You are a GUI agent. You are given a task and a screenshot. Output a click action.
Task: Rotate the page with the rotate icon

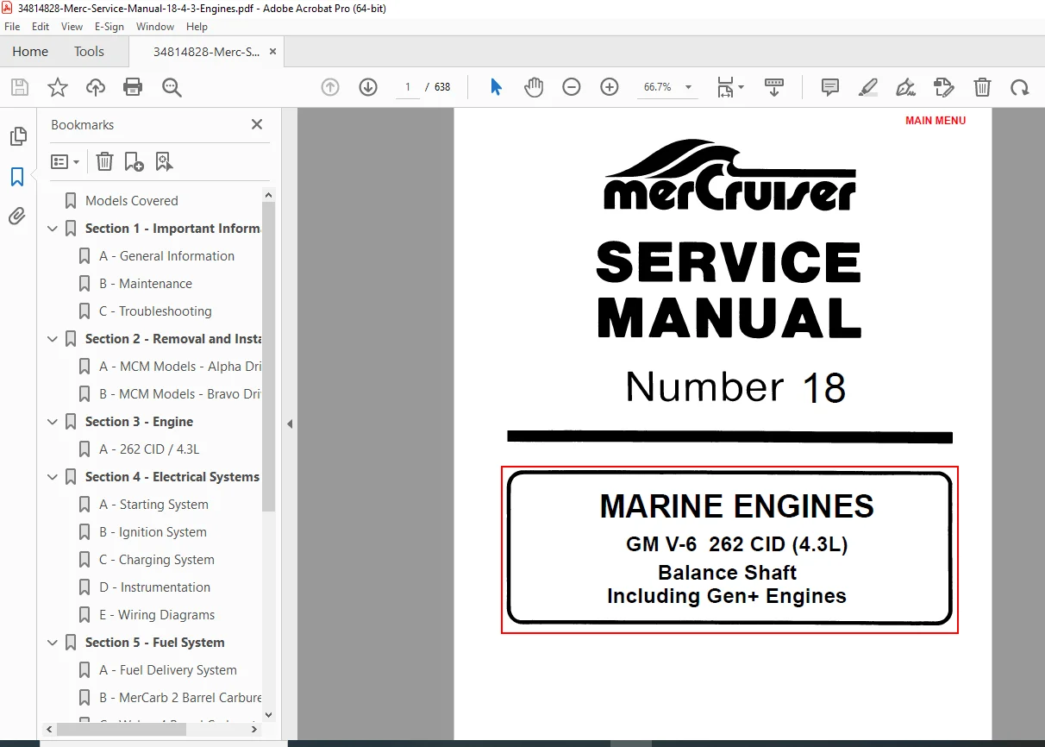(x=1020, y=87)
